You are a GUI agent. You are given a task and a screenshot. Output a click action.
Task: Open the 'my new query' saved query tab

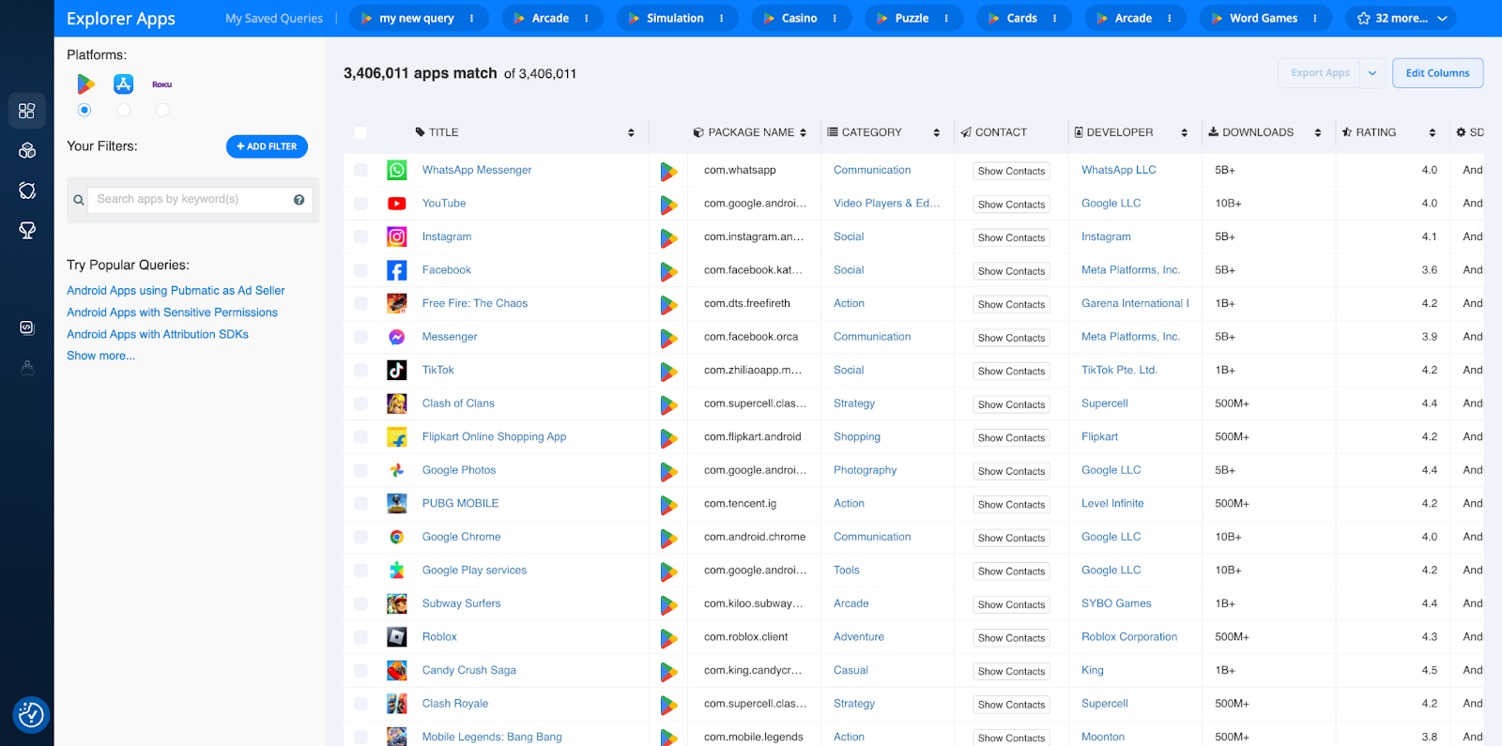[x=417, y=18]
